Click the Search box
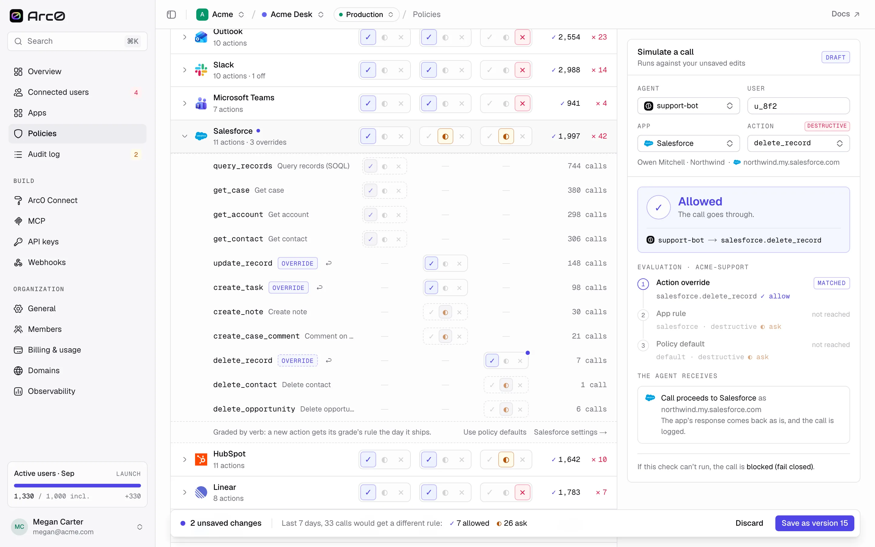 point(77,41)
